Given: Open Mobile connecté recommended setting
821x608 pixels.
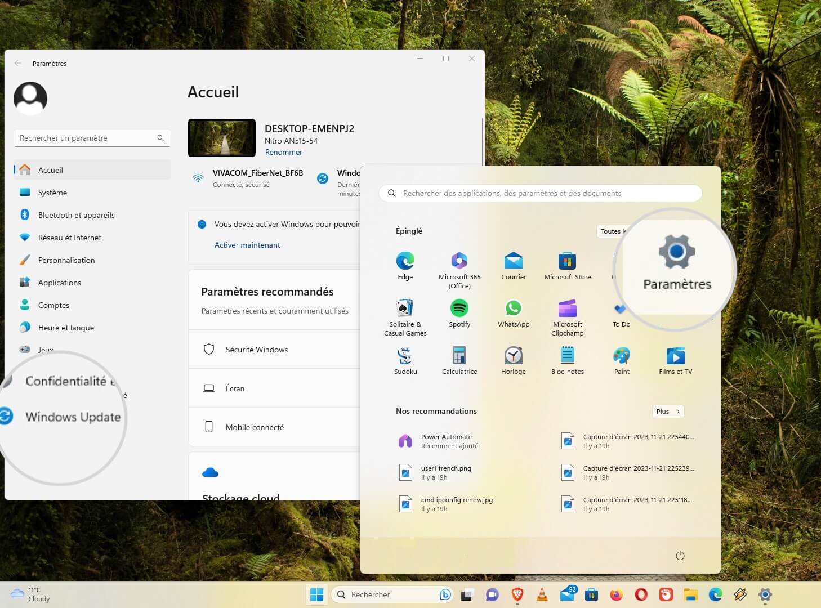Looking at the screenshot, I should (x=274, y=427).
